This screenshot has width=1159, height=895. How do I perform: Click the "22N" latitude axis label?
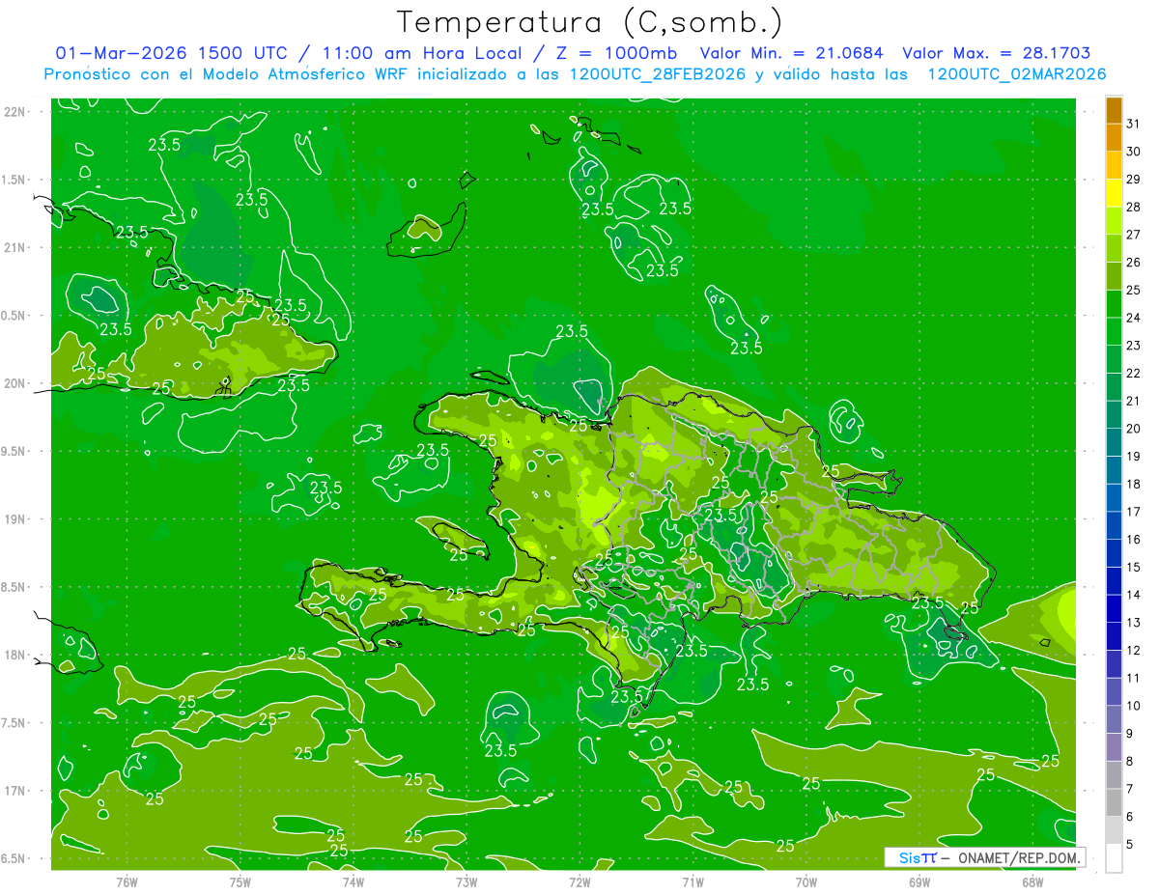[15, 111]
